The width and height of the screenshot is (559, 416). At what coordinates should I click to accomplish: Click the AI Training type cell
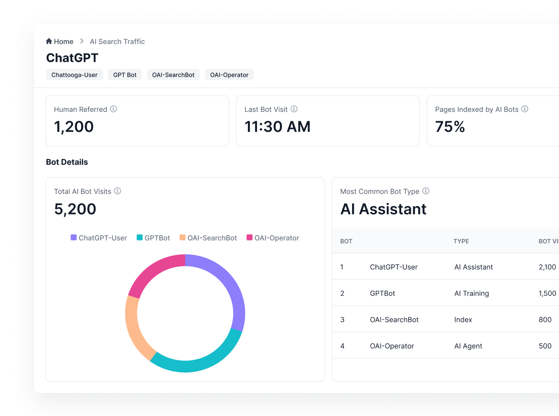coord(472,293)
